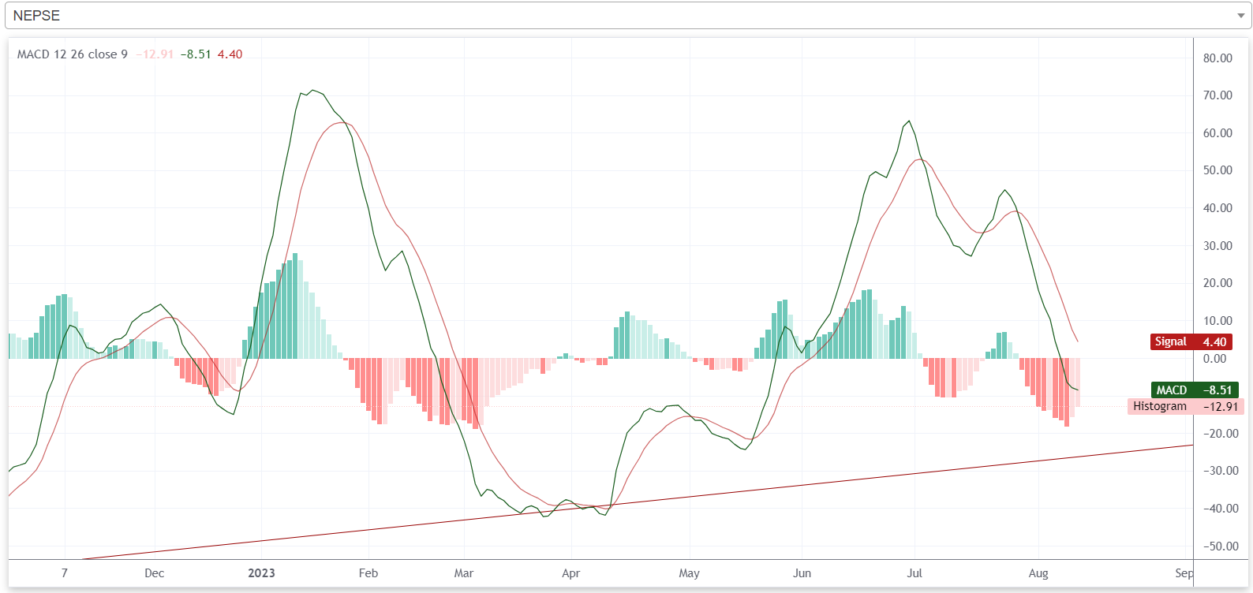Click the Feb label on time axis
The image size is (1253, 593).
click(368, 573)
